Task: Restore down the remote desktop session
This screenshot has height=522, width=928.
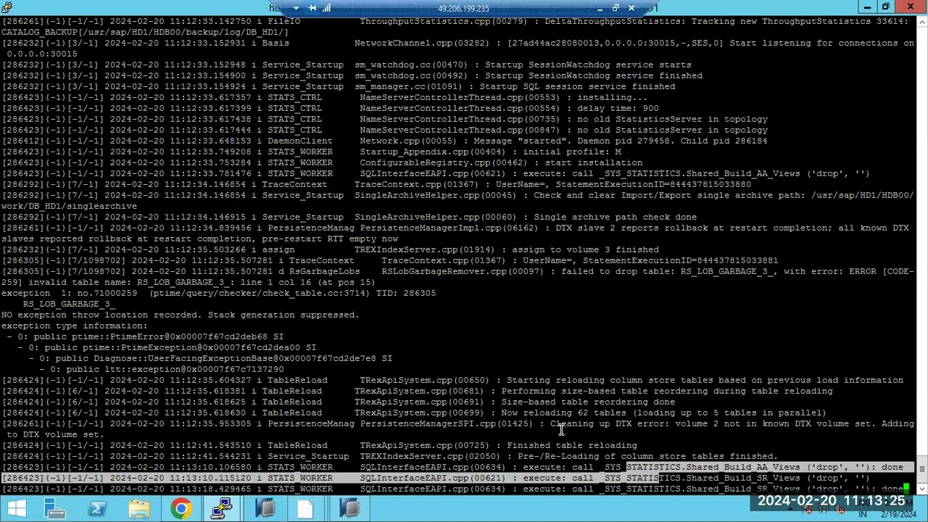Action: coord(616,8)
